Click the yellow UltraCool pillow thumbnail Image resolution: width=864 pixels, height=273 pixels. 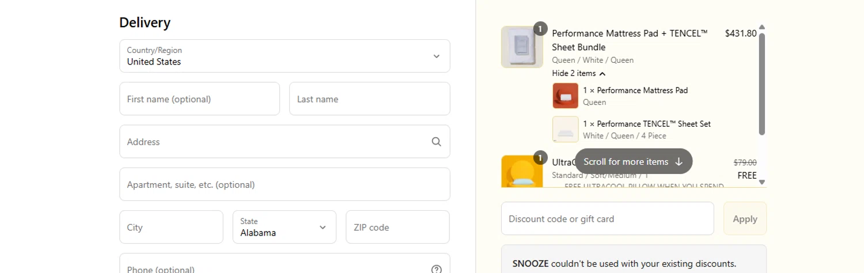[x=522, y=172]
